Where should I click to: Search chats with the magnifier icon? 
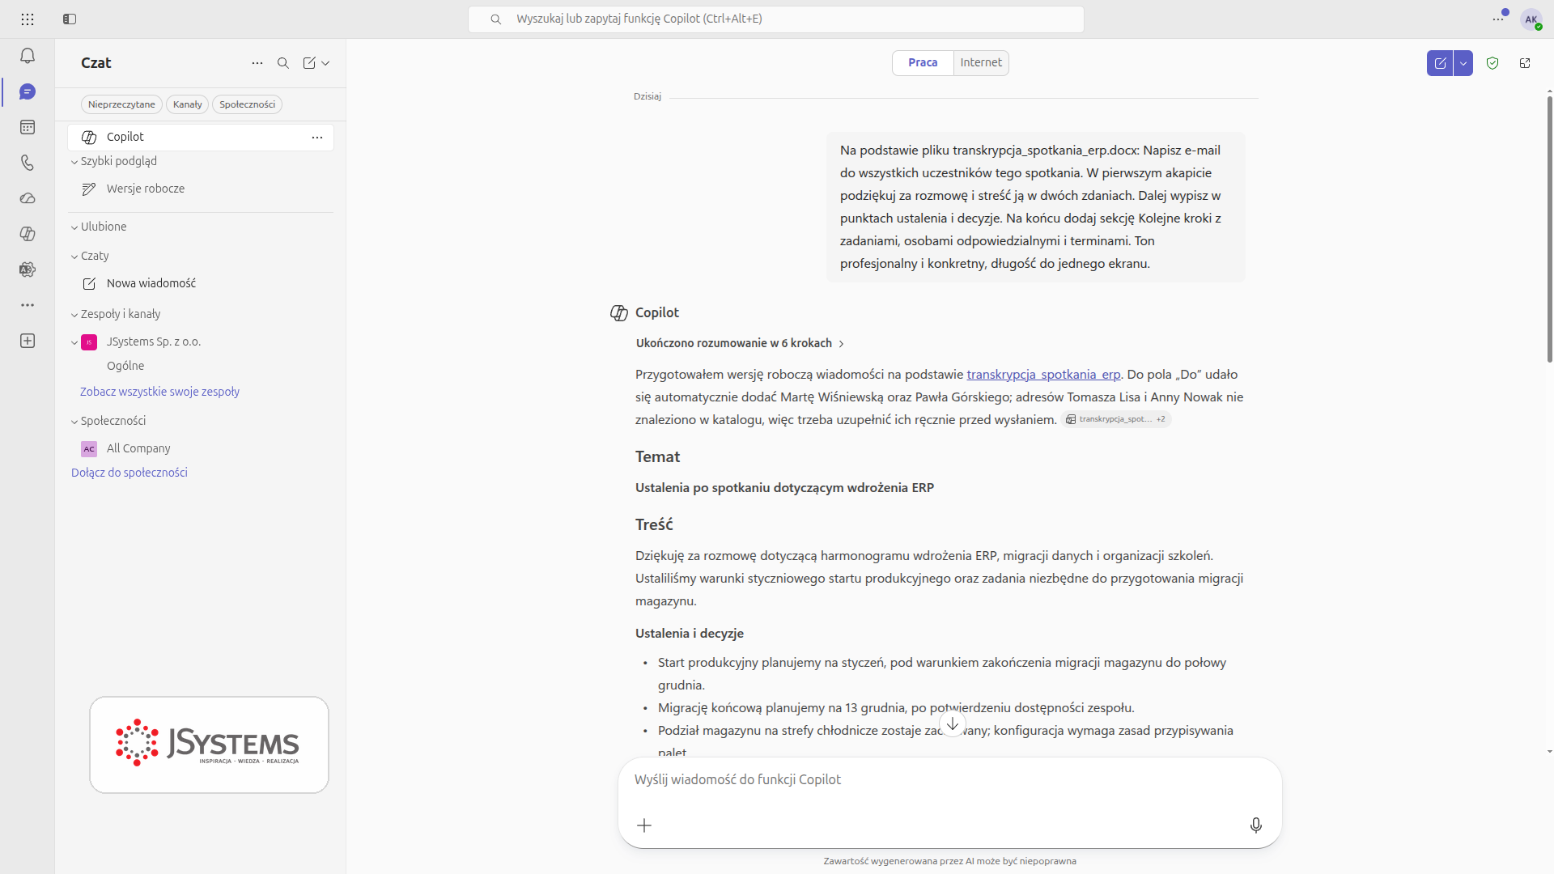coord(283,63)
